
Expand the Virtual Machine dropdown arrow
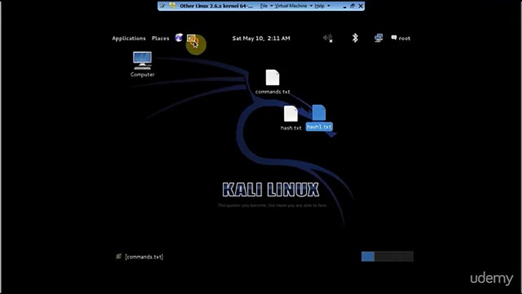point(311,6)
